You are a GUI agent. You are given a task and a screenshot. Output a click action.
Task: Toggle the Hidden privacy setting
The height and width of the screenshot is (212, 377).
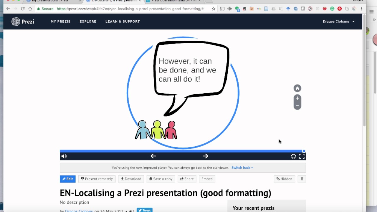(x=284, y=179)
